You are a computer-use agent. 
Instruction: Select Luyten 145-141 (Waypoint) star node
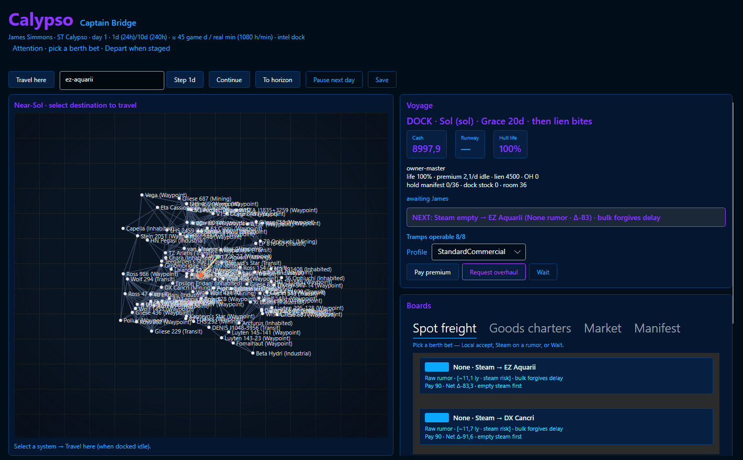229,332
